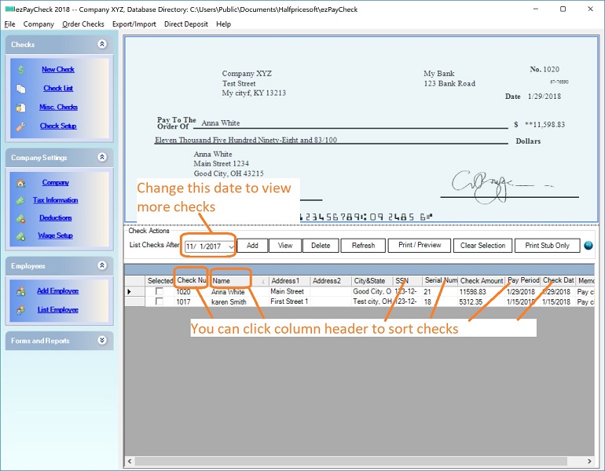
Task: Open the List Employee link
Action: tap(58, 309)
